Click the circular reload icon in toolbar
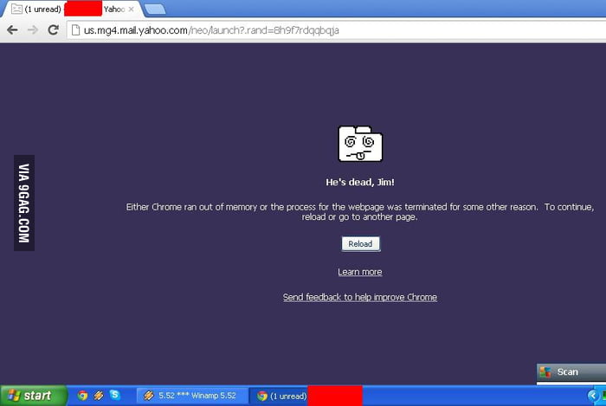 pos(53,29)
